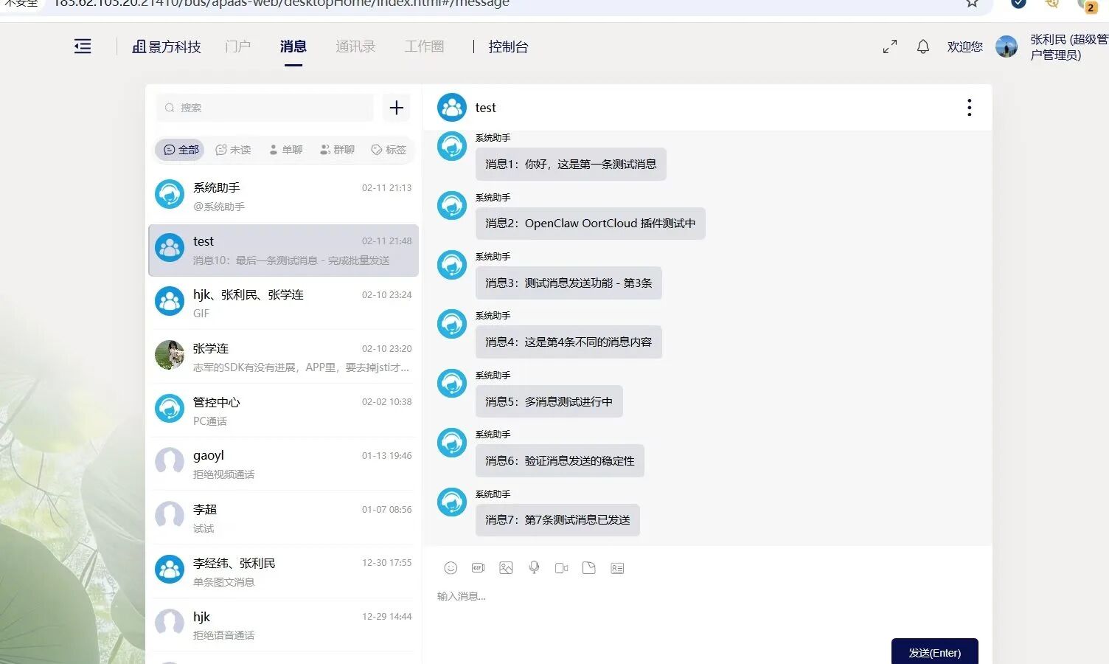Click the 张利民 (超级管理员) username text
Viewport: 1109px width, 664px height.
pyautogui.click(x=1069, y=46)
